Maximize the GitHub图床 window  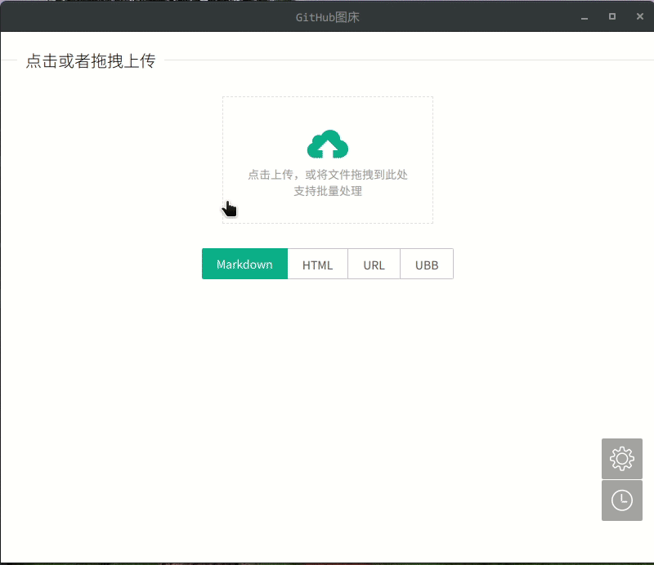(x=611, y=16)
